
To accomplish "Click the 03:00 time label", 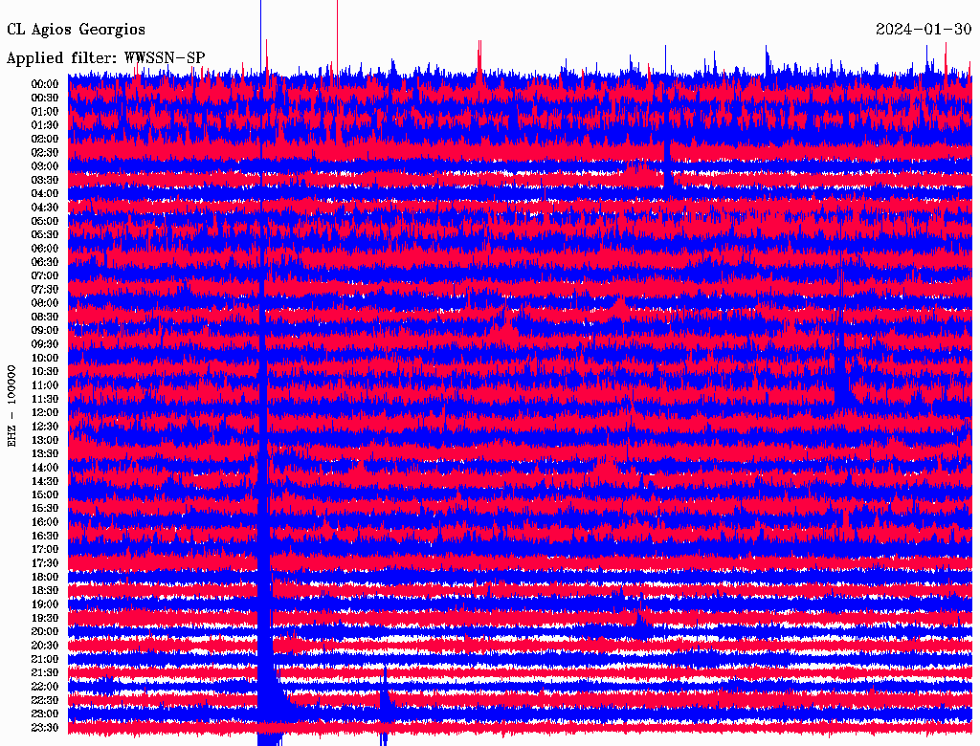I will (45, 166).
